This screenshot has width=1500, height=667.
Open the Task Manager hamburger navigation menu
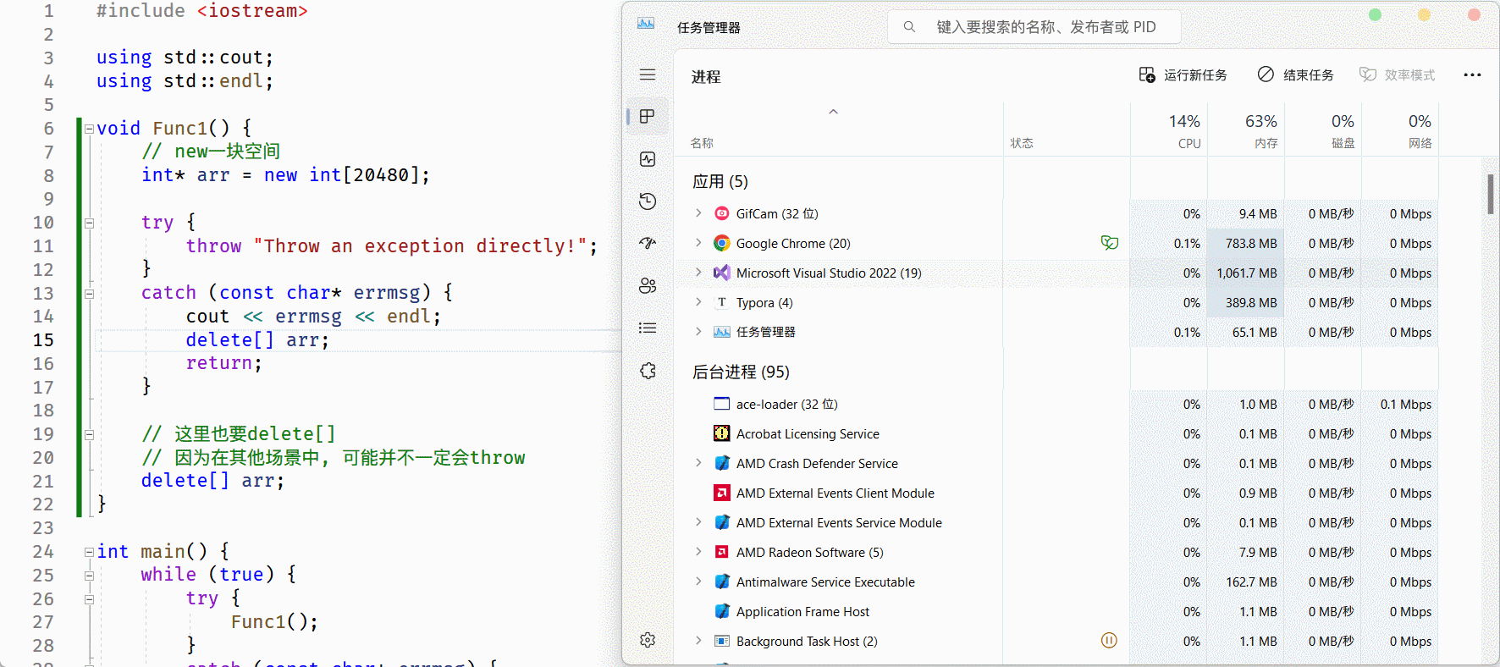click(648, 74)
